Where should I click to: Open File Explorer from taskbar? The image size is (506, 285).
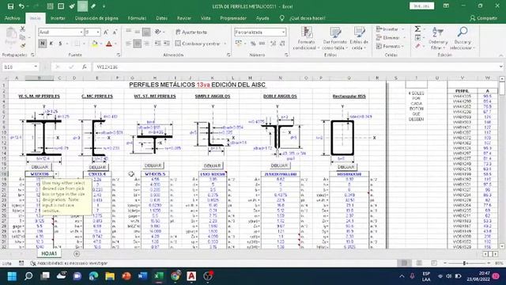point(110,276)
